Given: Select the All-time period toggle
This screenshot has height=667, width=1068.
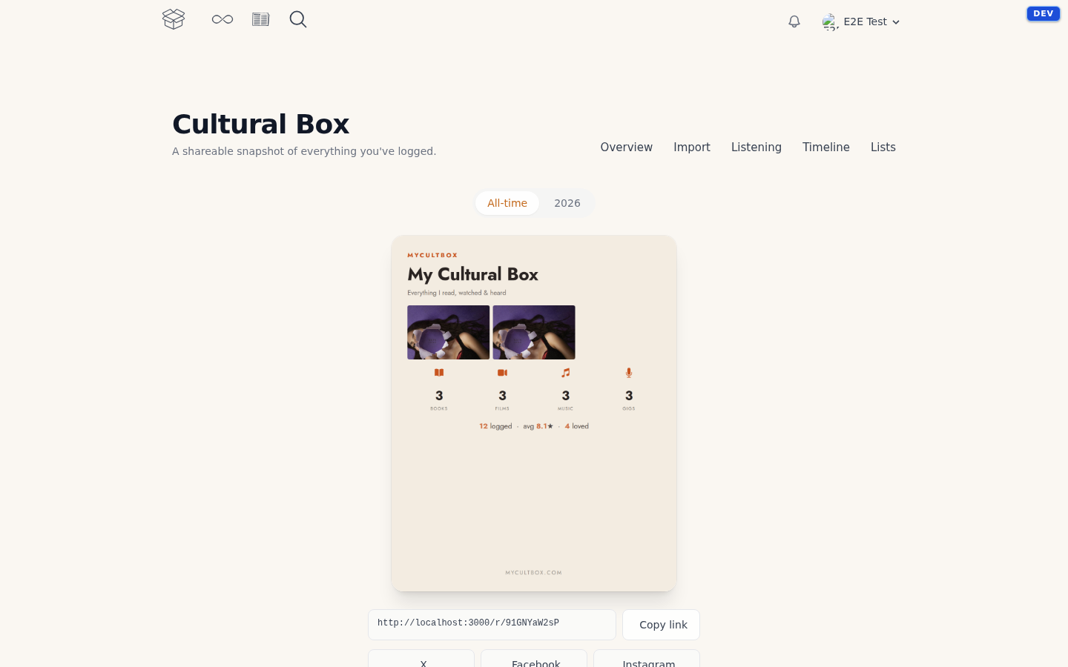Looking at the screenshot, I should (507, 203).
